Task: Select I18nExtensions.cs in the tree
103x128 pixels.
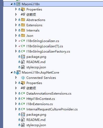Action: click(39, 104)
